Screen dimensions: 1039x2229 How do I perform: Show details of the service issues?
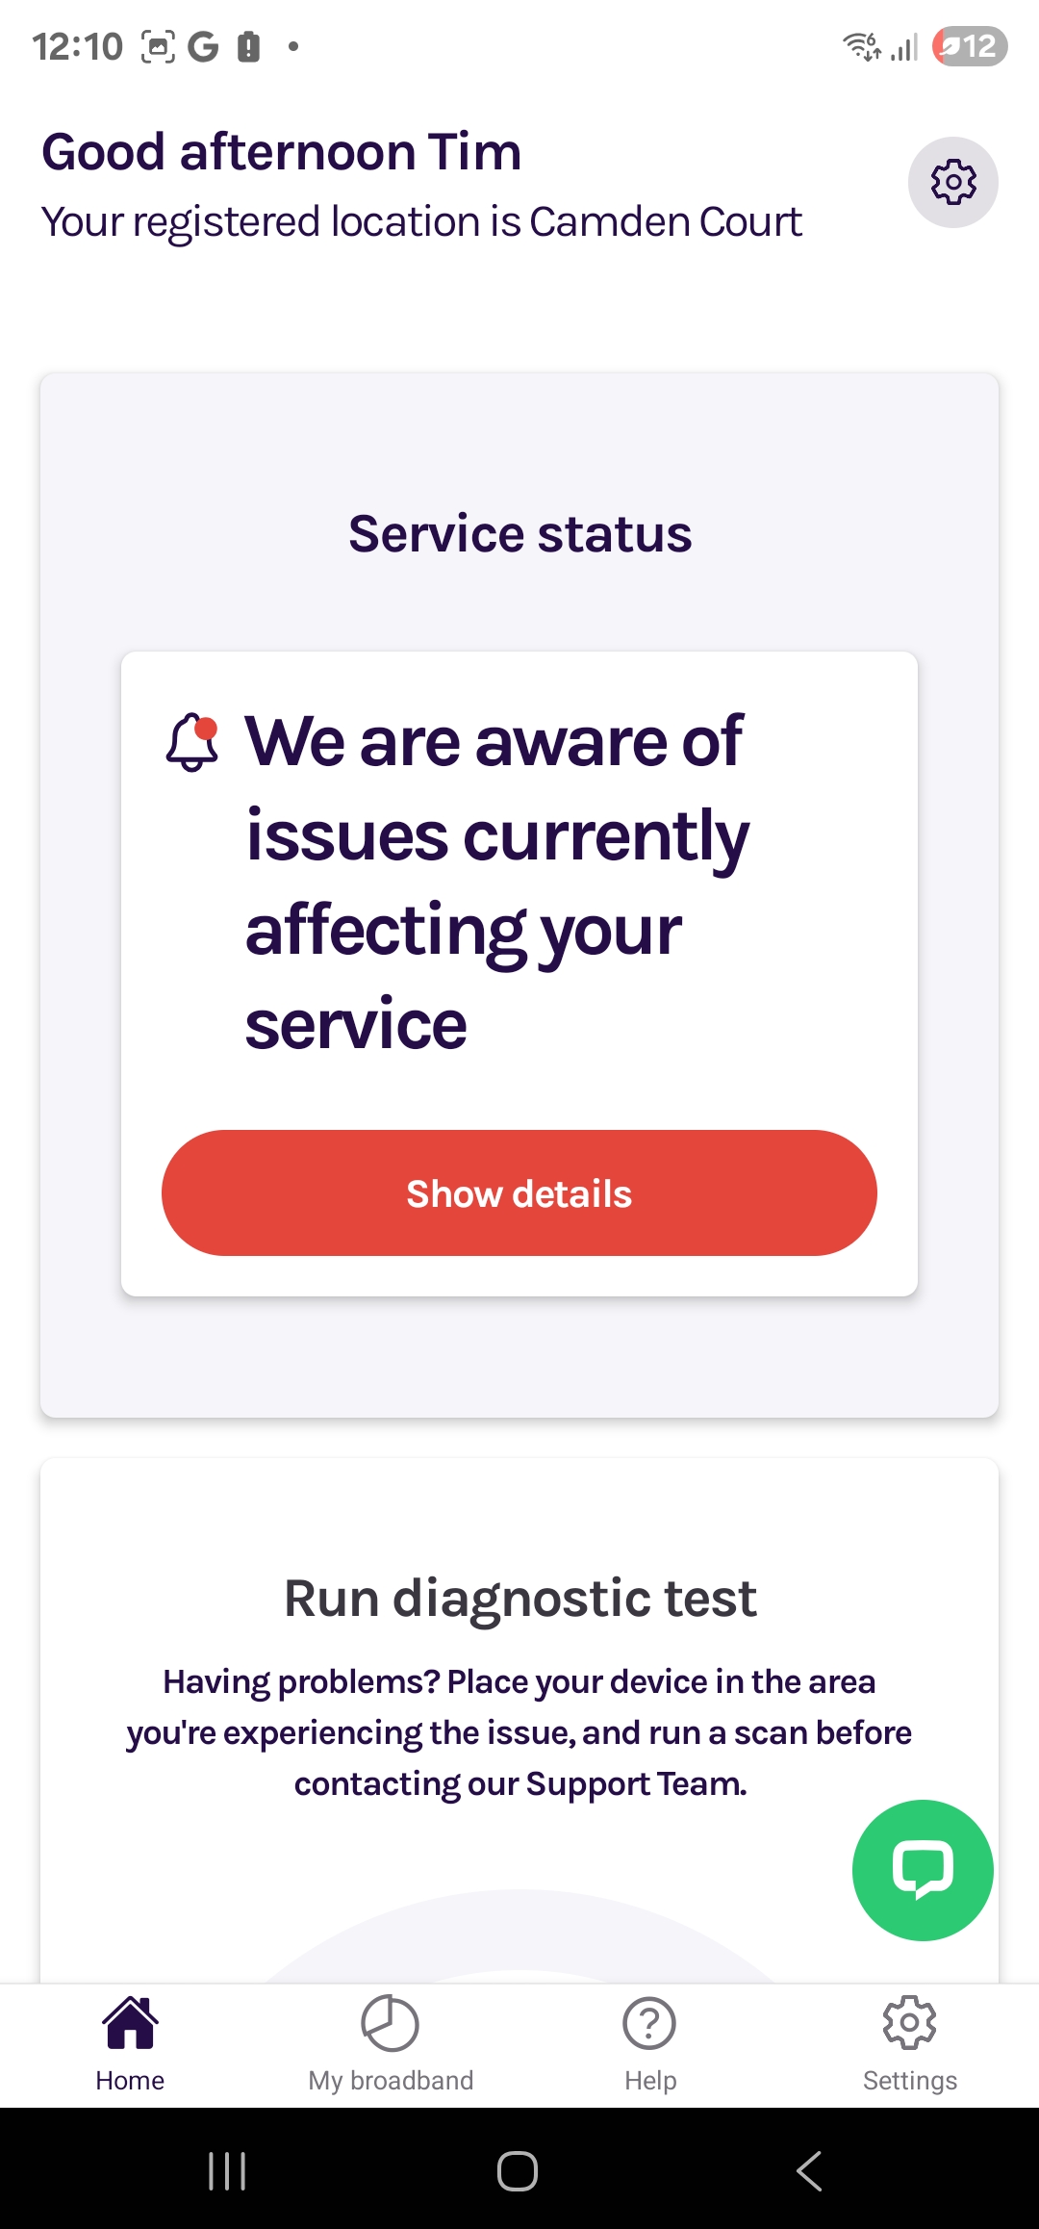[x=519, y=1192]
